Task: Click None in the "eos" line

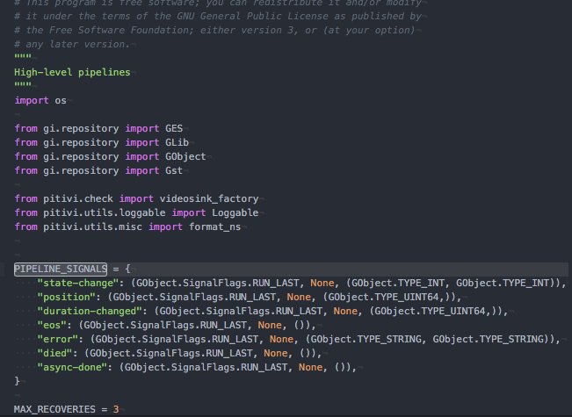Action: [270, 325]
